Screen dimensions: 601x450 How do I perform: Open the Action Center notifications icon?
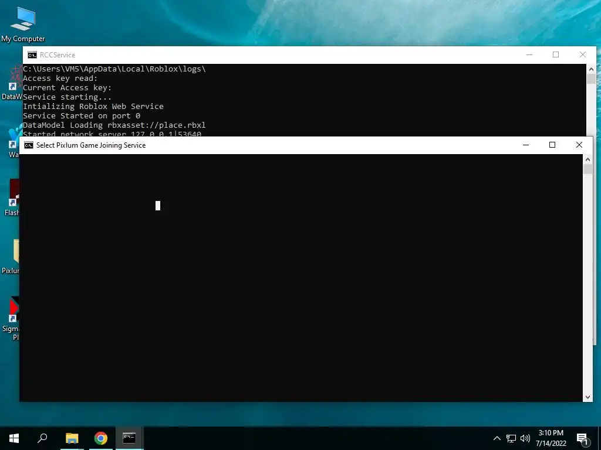[583, 439]
